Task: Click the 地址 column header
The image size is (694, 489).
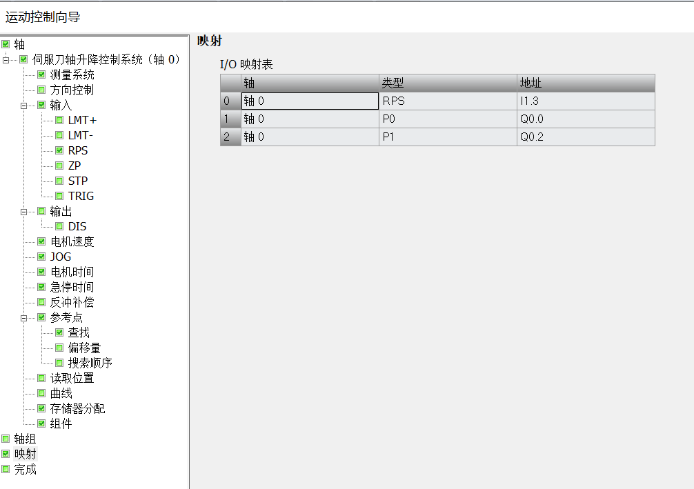Action: [585, 83]
